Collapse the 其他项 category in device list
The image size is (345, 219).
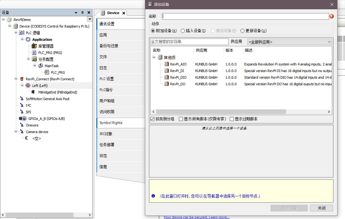[154, 57]
